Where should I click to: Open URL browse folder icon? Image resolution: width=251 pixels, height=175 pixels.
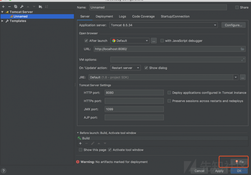242,49
